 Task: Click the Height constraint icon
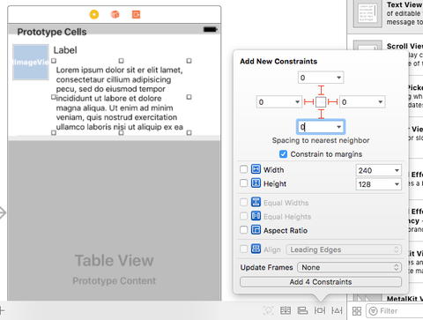click(256, 183)
